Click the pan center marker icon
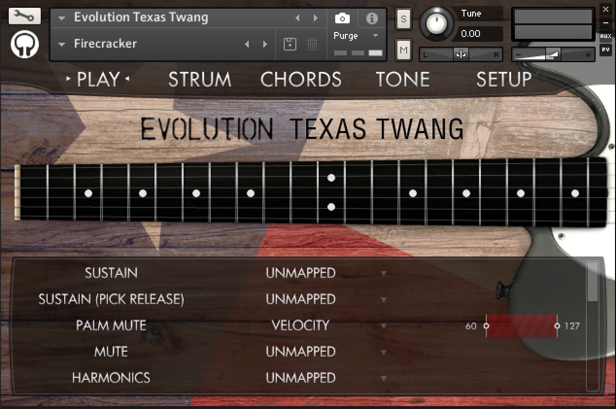Image resolution: width=616 pixels, height=409 pixels. point(461,55)
